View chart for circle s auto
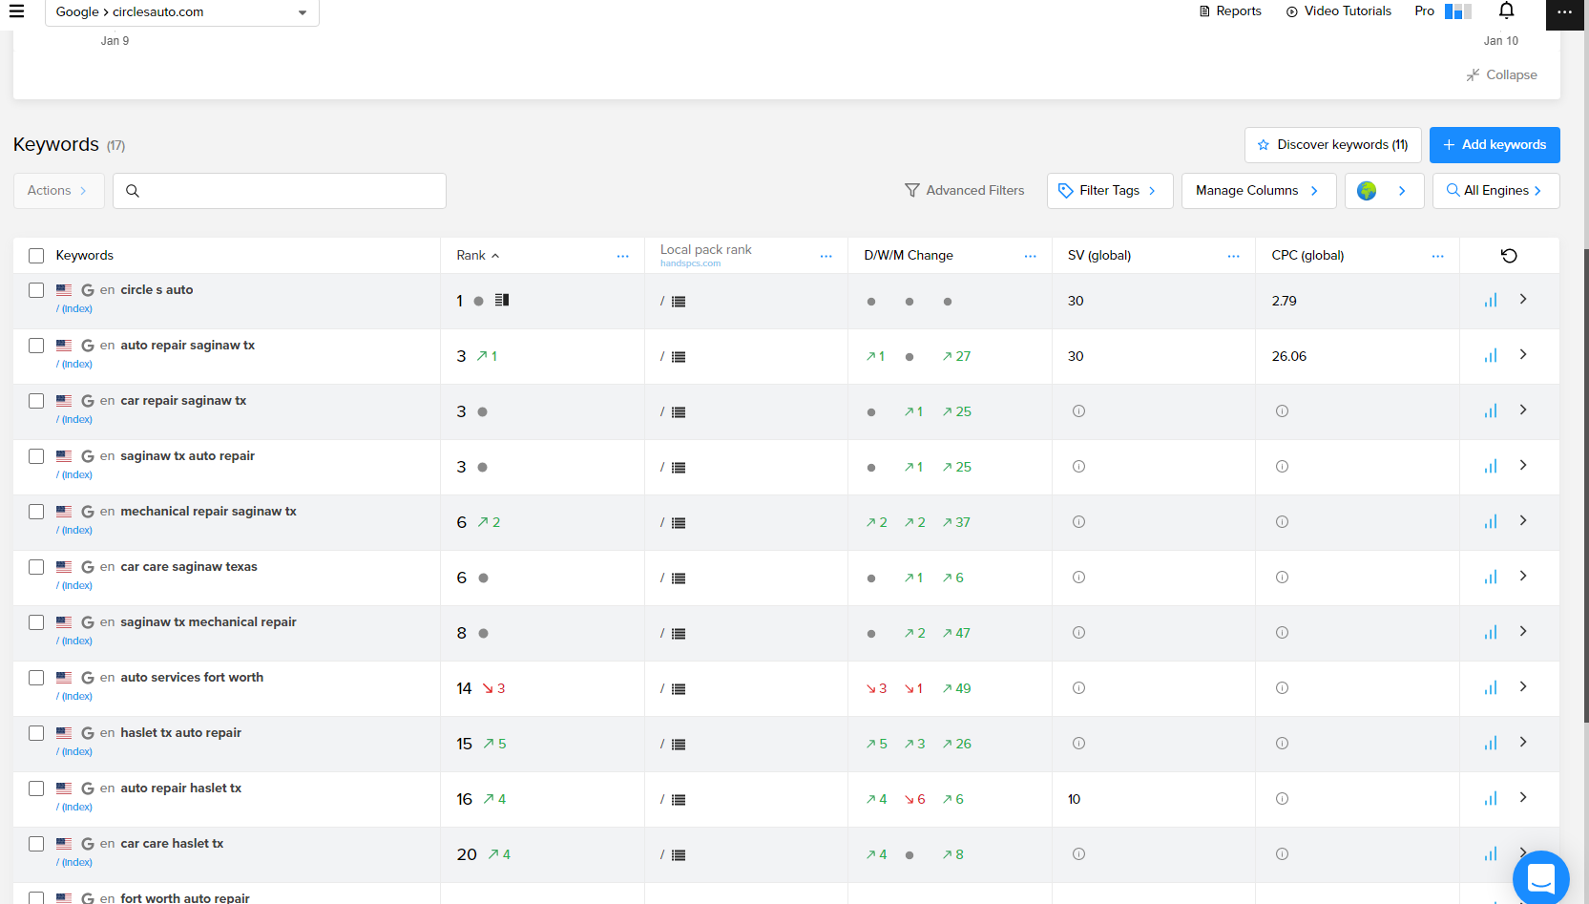The height and width of the screenshot is (904, 1589). click(x=1491, y=301)
